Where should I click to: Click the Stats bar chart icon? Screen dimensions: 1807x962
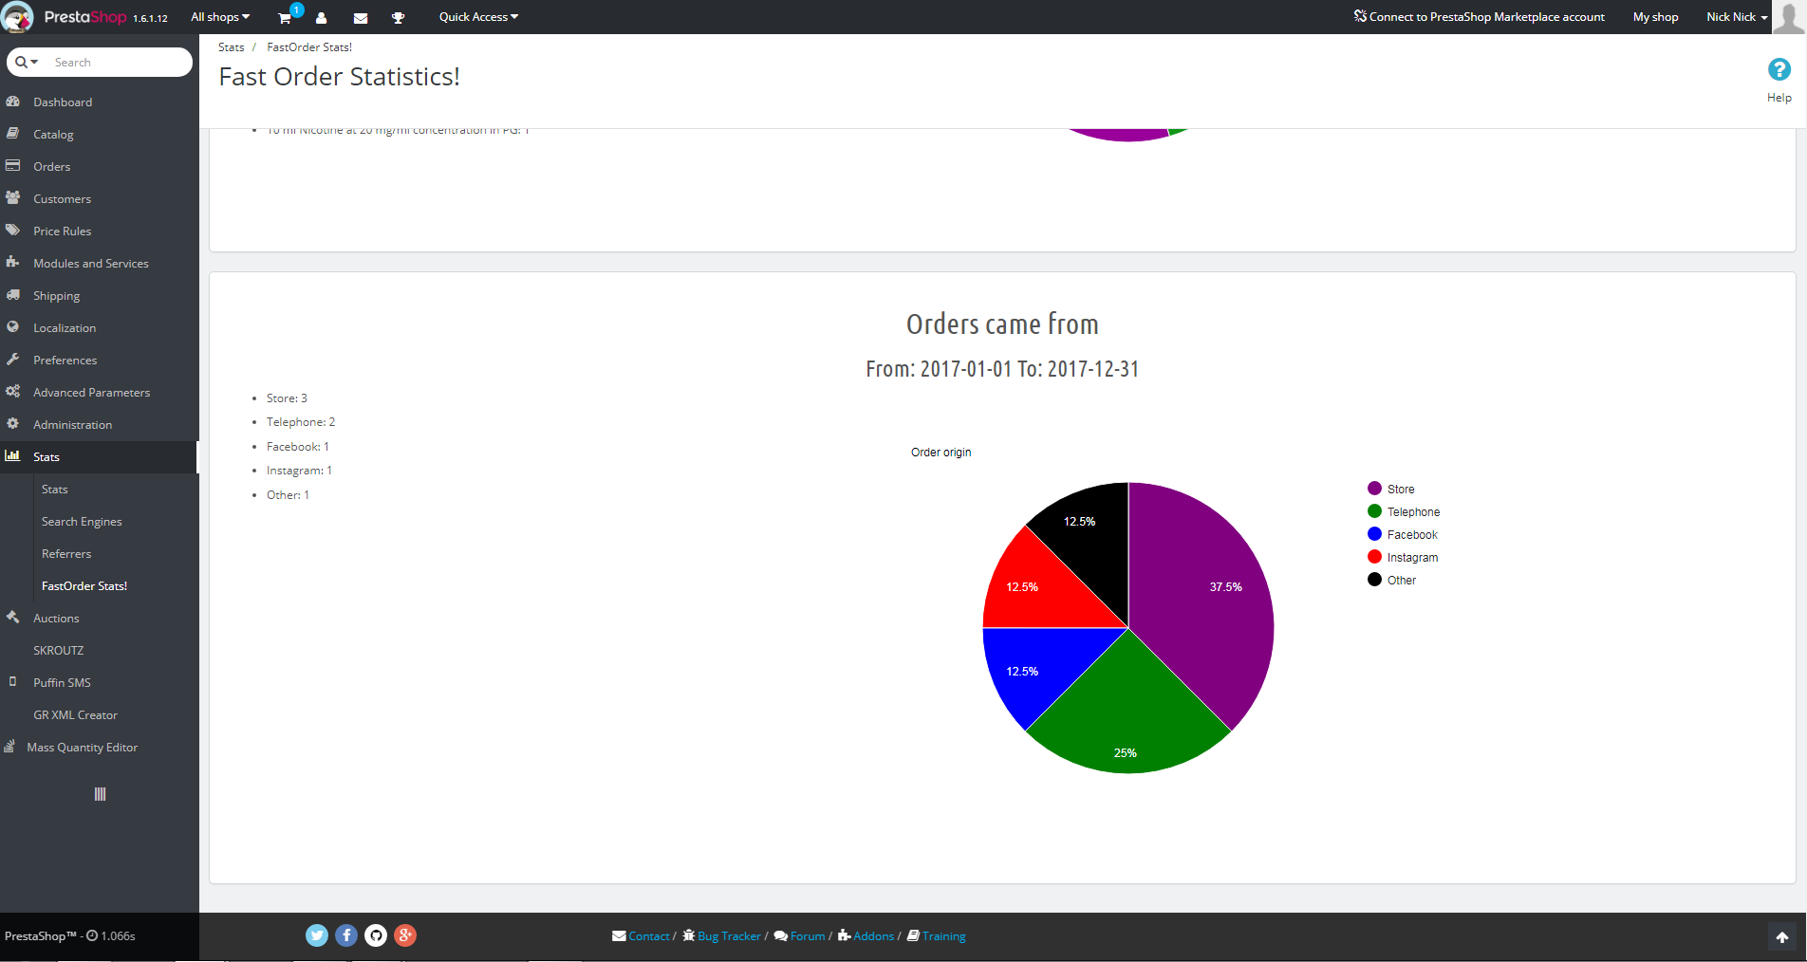point(13,456)
